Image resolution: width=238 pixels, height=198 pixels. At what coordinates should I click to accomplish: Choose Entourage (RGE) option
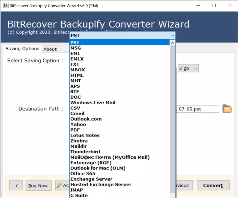(x=120, y=163)
